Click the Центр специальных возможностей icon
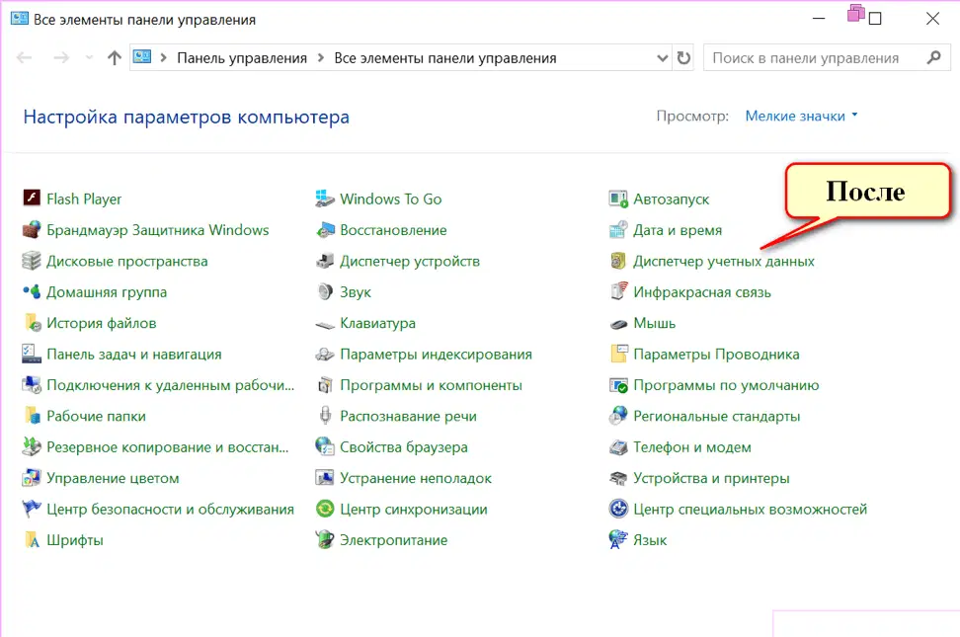Image resolution: width=960 pixels, height=637 pixels. coord(618,509)
